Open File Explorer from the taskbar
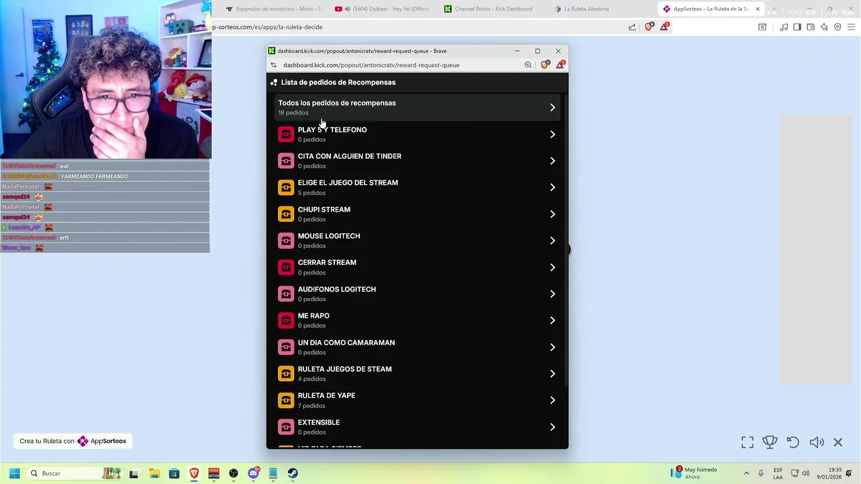The image size is (861, 484). [x=154, y=473]
